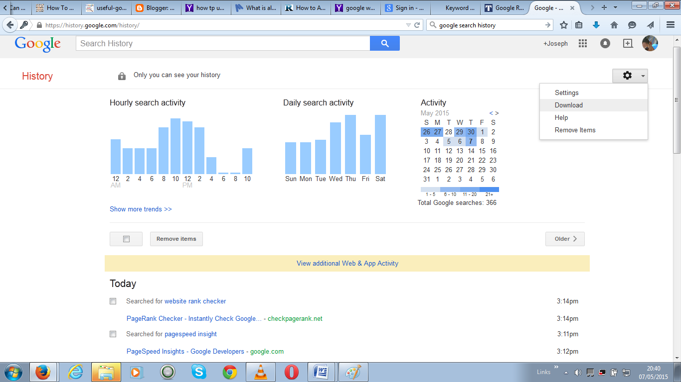The height and width of the screenshot is (382, 681).
Task: Open the address bar history dropdown arrow
Action: (408, 25)
